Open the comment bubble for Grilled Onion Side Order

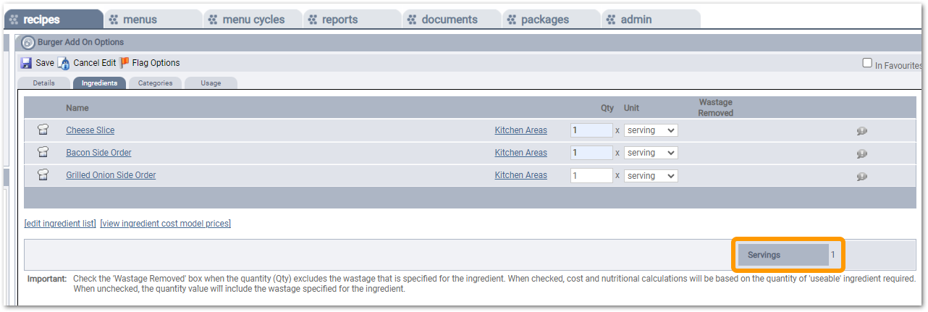pyautogui.click(x=862, y=176)
